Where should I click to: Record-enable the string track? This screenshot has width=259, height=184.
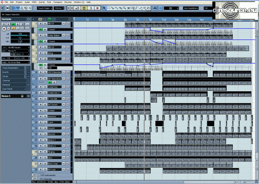[x=64, y=53]
